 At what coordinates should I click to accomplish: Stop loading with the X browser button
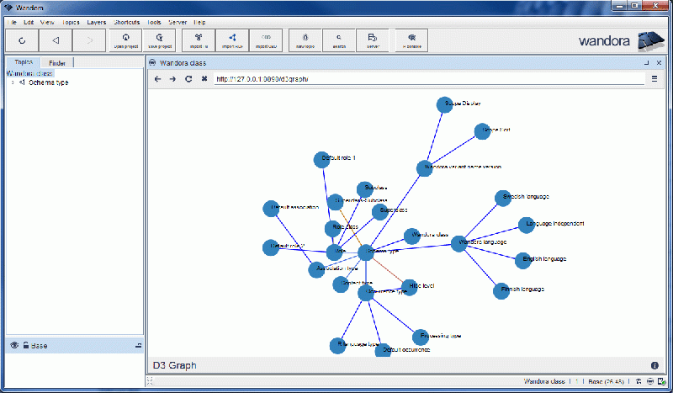tap(204, 79)
